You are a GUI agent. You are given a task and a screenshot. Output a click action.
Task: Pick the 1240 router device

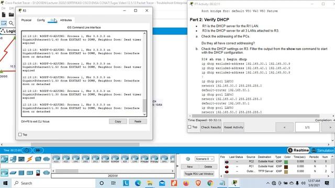135,159
